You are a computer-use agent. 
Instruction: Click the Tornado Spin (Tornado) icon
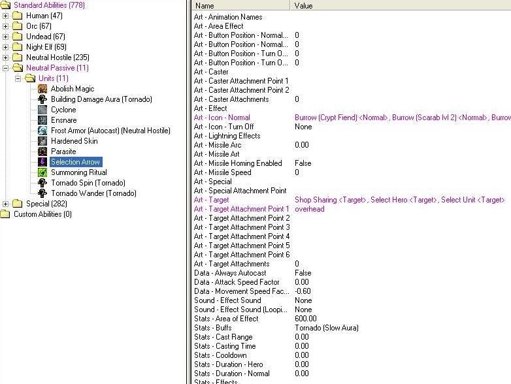tap(42, 183)
